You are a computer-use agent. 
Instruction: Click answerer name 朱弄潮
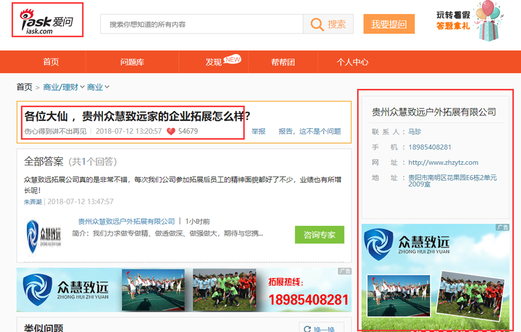[x=32, y=202]
